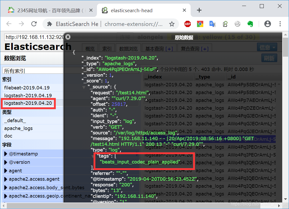Screen dimensions: 289x209
Task: Close the elasticsearch-head tab
Action: tap(184, 10)
